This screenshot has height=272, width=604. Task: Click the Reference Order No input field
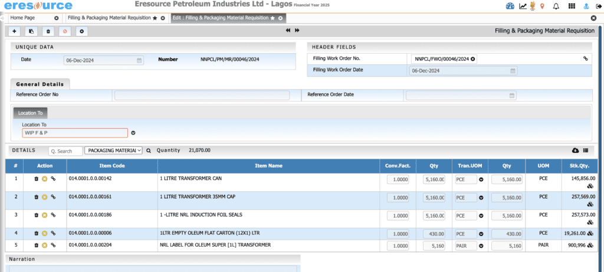click(x=202, y=95)
